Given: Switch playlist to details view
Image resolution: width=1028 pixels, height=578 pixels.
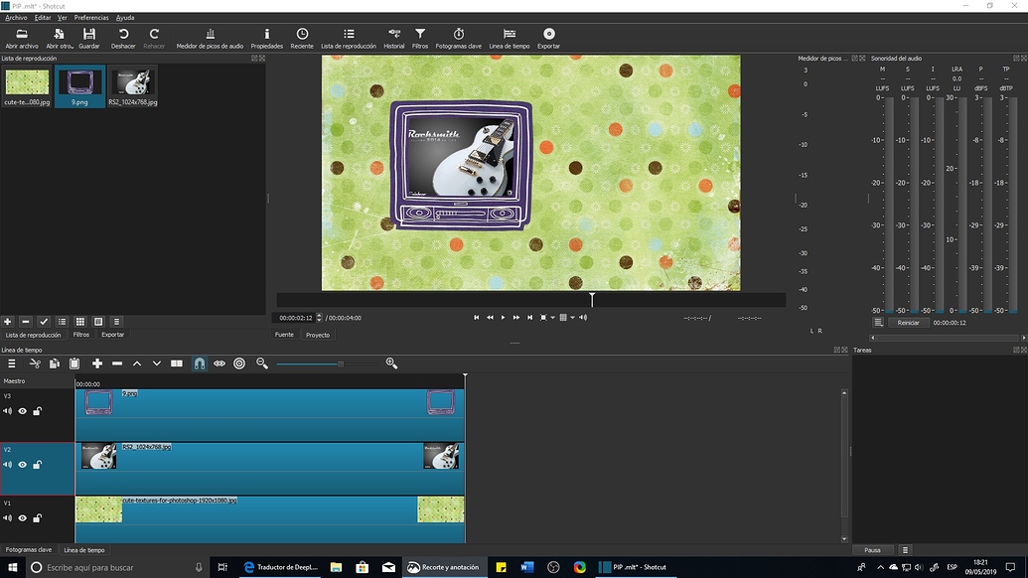Looking at the screenshot, I should point(62,322).
